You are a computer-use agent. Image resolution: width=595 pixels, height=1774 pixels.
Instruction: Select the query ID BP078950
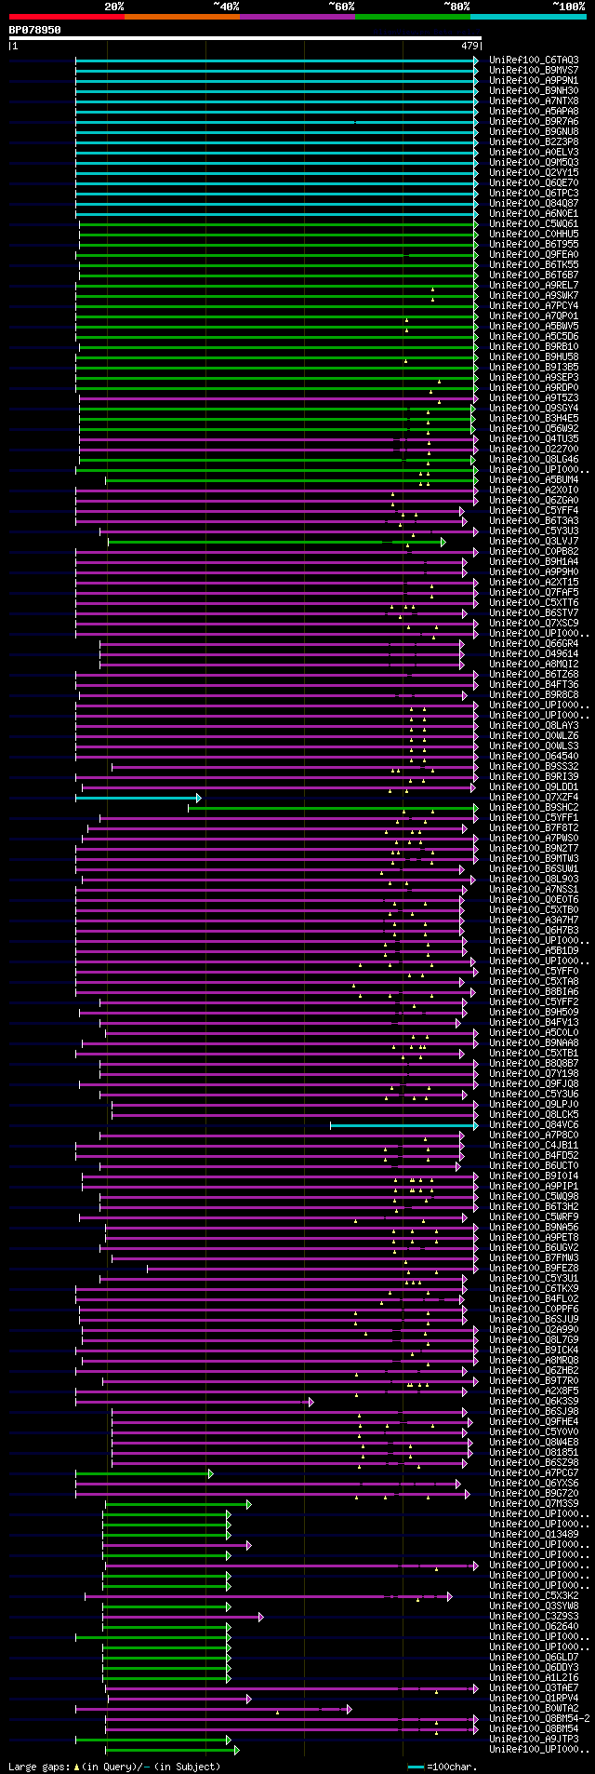35,30
